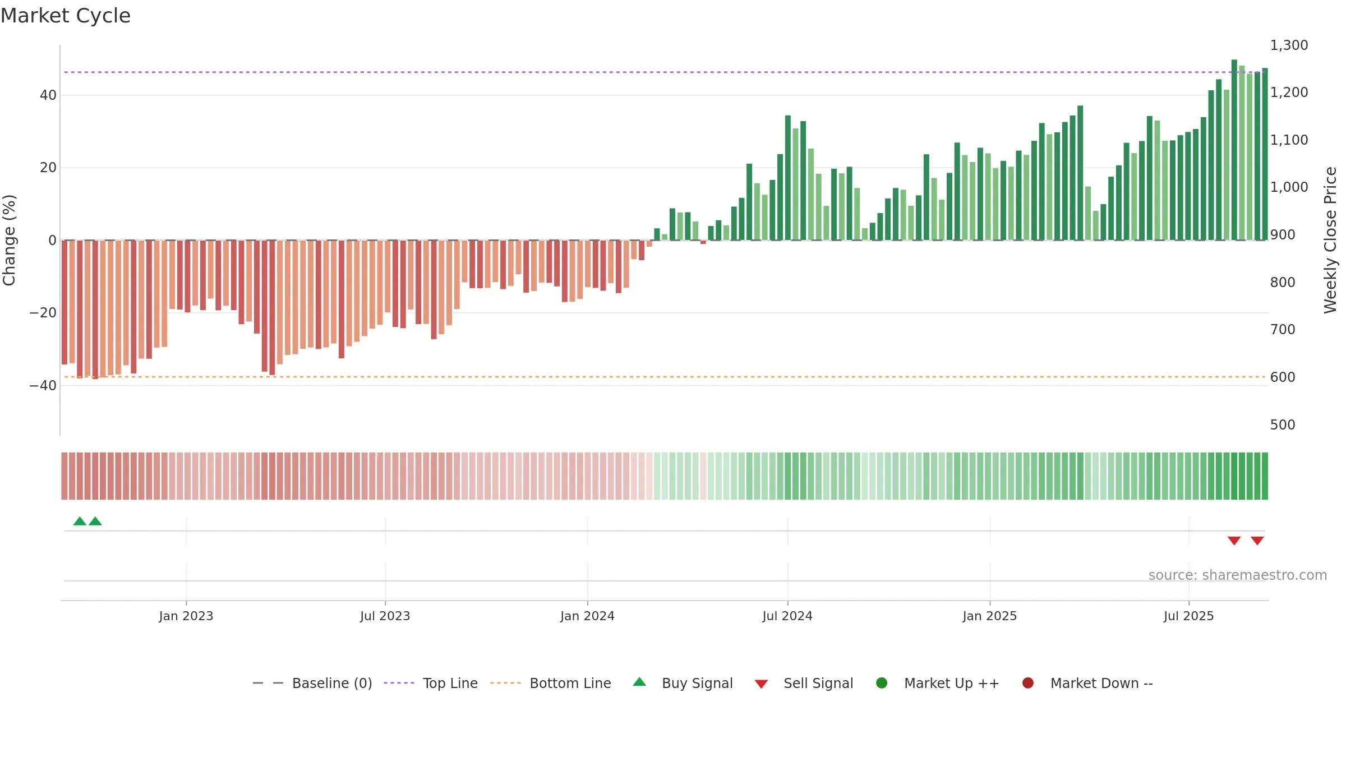This screenshot has height=757, width=1346.
Task: Click the gray dashed Baseline legend sample
Action: click(x=268, y=683)
